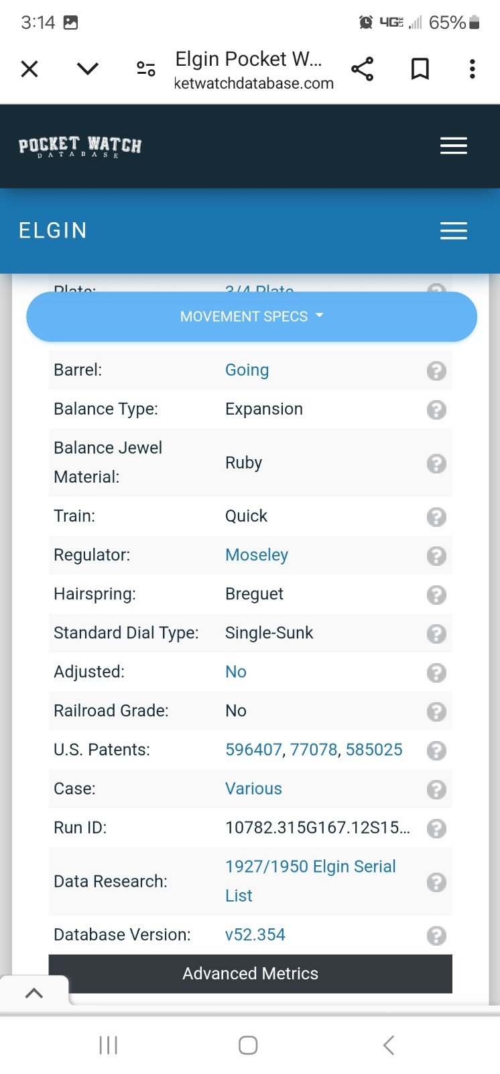
Task: Collapse the tab using the down chevron
Action: coord(88,68)
